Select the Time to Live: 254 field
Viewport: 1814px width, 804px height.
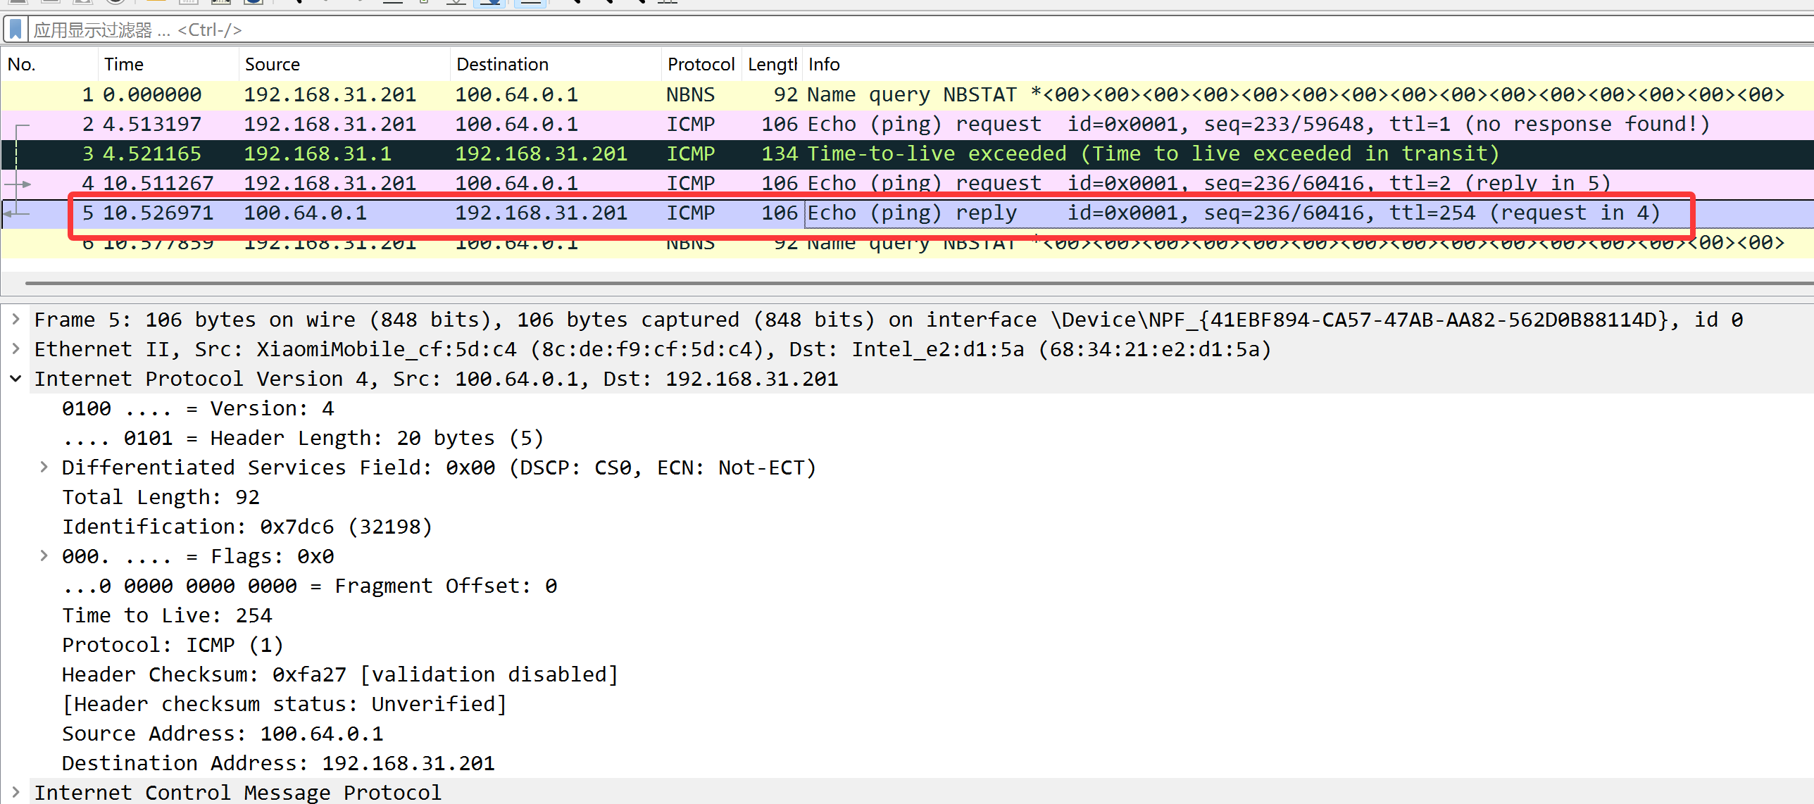click(167, 616)
